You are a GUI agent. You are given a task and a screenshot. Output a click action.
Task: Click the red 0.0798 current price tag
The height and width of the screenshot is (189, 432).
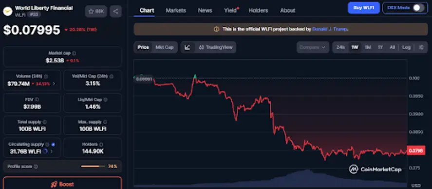[x=416, y=151]
